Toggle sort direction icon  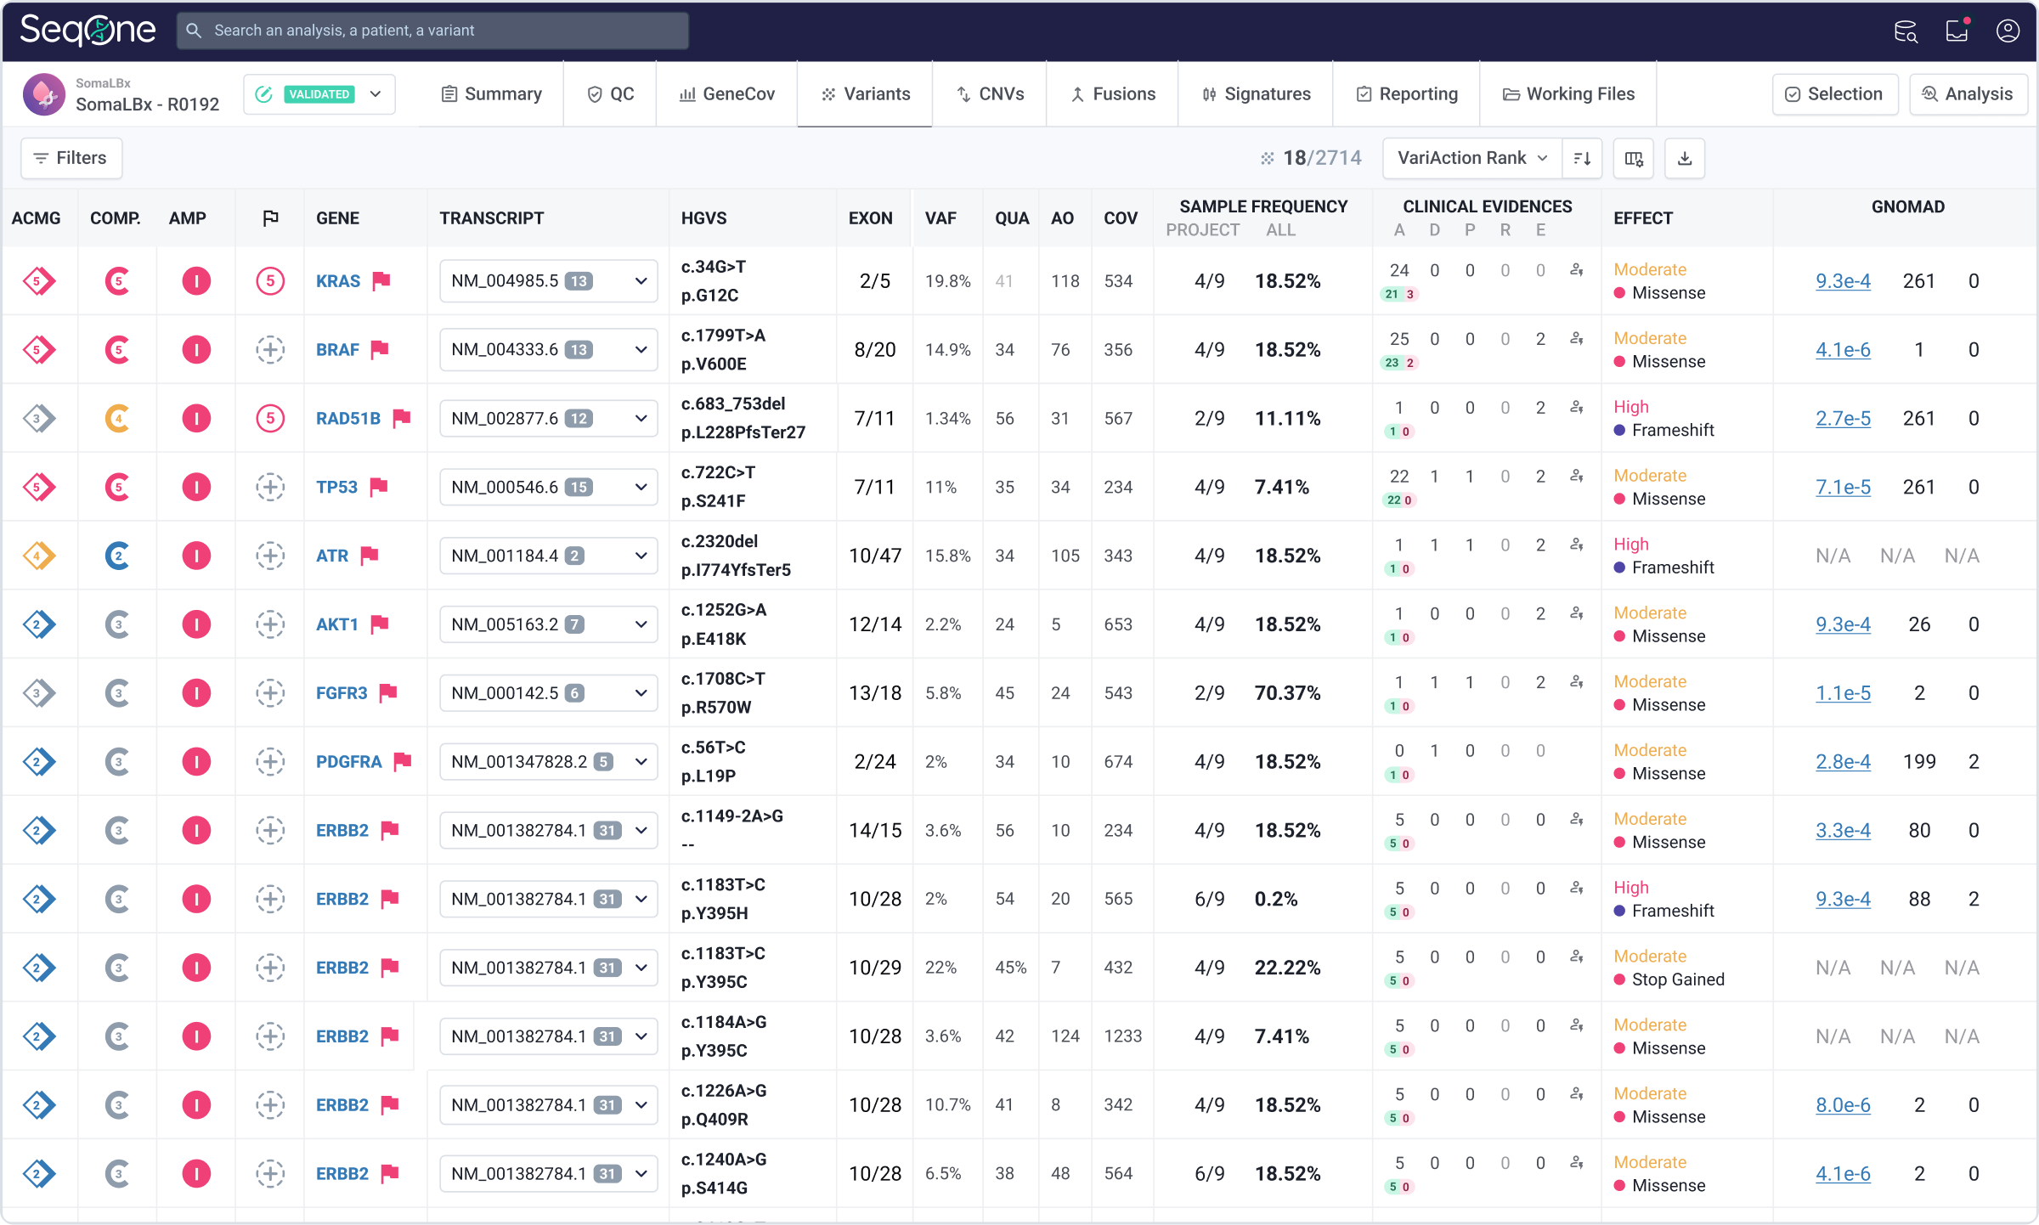(1582, 159)
